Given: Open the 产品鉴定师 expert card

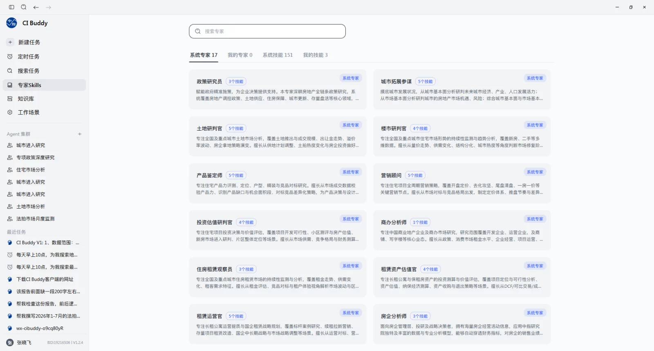Looking at the screenshot, I should 278,183.
